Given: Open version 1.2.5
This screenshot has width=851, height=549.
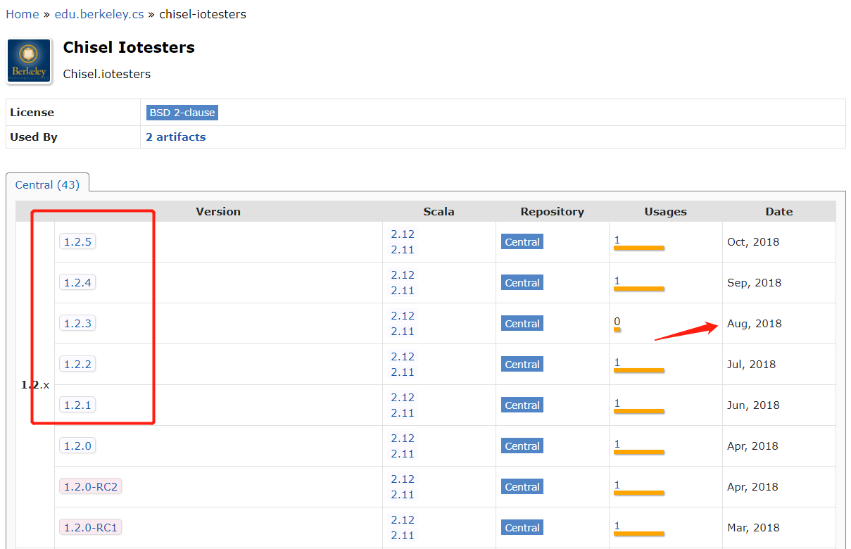Looking at the screenshot, I should pos(77,242).
